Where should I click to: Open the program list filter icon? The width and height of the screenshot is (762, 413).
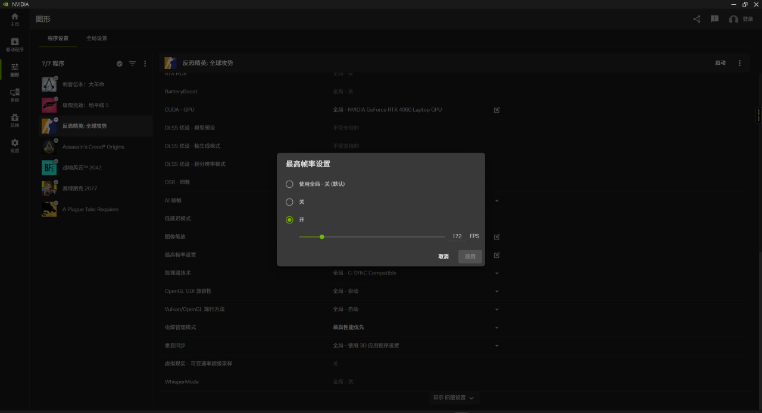(133, 64)
